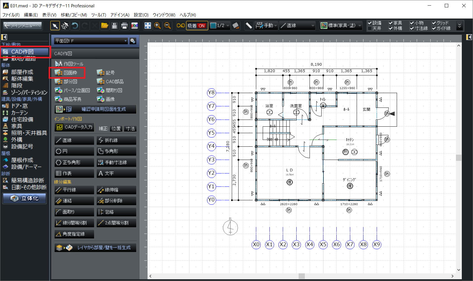Viewport: 473px width, 281px height.
Task: Click the vertical scrollbar thumb of the drawing
Action: pos(459,158)
